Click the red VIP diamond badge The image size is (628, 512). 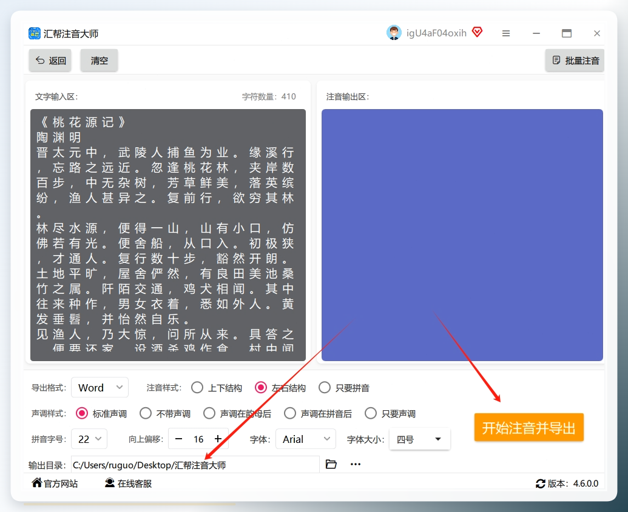tap(477, 32)
